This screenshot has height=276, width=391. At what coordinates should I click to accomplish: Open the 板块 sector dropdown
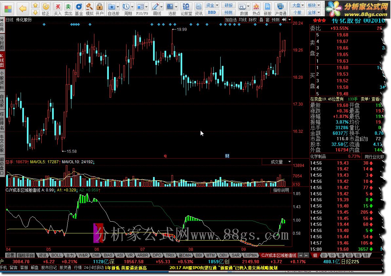313,5
